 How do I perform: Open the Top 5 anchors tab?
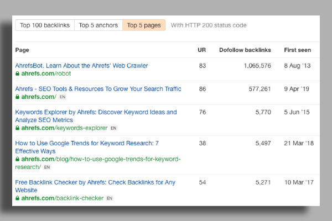tap(98, 25)
